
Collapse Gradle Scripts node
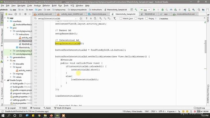coord(5,80)
